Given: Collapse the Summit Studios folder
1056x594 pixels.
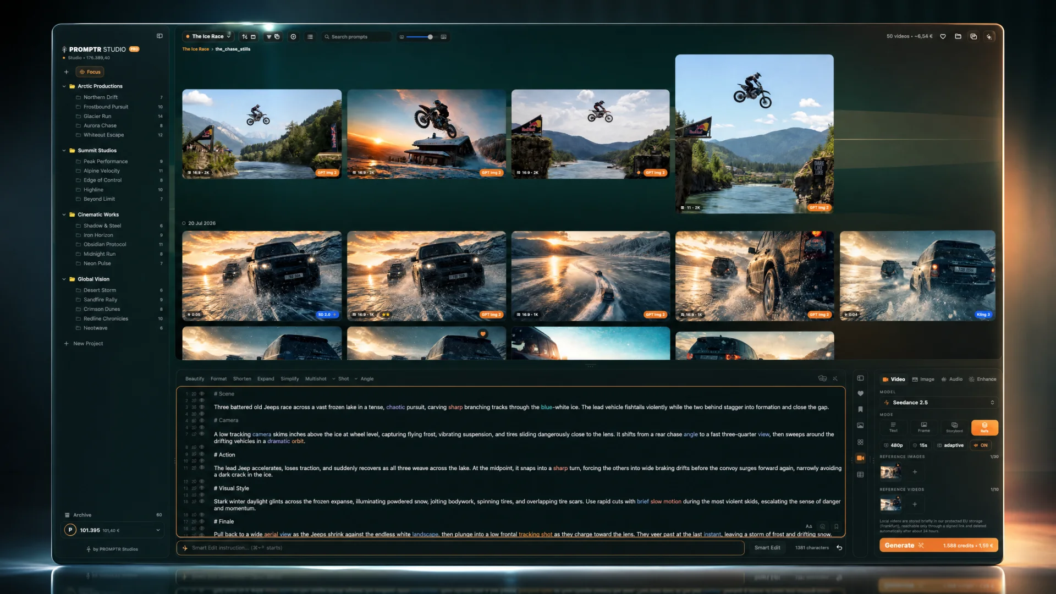Looking at the screenshot, I should pyautogui.click(x=64, y=151).
